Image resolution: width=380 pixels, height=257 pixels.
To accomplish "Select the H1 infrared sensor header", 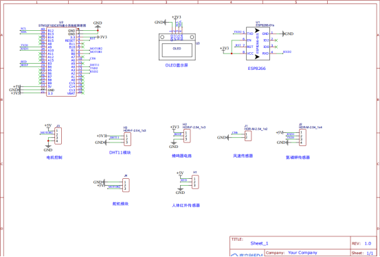I will tap(195, 182).
